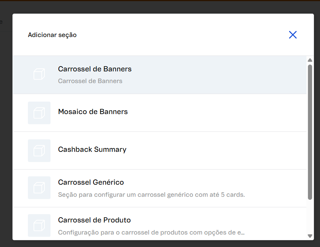Click the cube icon beside Mosaico de Banners
Screen dimensions: 320x247
39,113
